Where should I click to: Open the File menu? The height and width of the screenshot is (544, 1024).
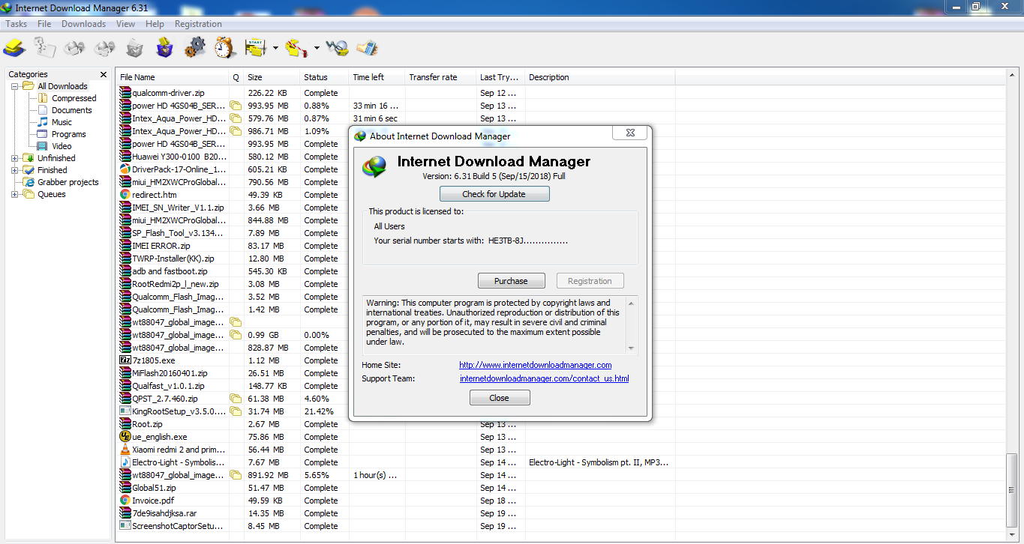point(44,24)
